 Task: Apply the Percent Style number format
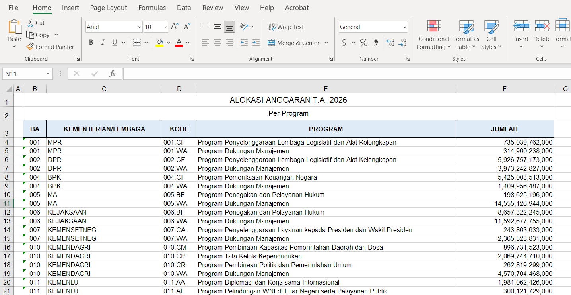[363, 43]
